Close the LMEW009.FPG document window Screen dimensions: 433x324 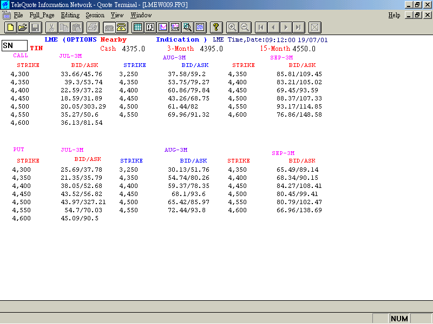(x=428, y=15)
